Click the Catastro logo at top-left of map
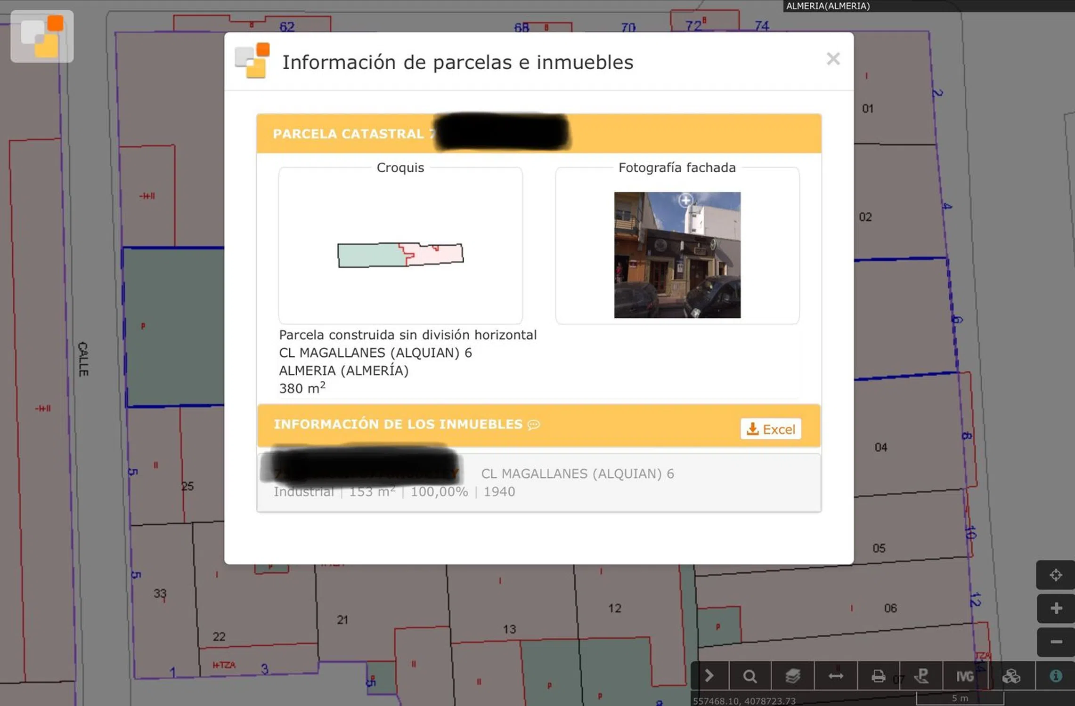This screenshot has height=706, width=1075. click(x=42, y=36)
